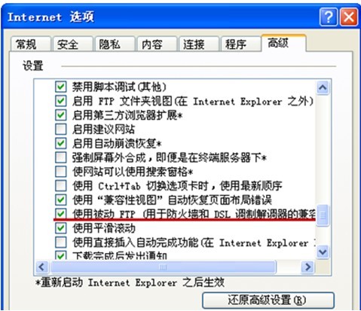Uncheck 启用自动崩溃恢复 checkbox
Screen dimensions: 361x311
[61, 143]
